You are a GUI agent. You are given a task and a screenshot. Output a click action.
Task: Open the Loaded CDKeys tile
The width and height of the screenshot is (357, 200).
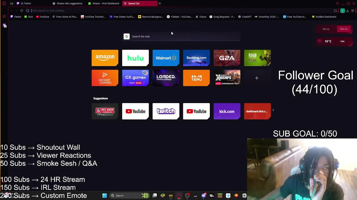(166, 78)
